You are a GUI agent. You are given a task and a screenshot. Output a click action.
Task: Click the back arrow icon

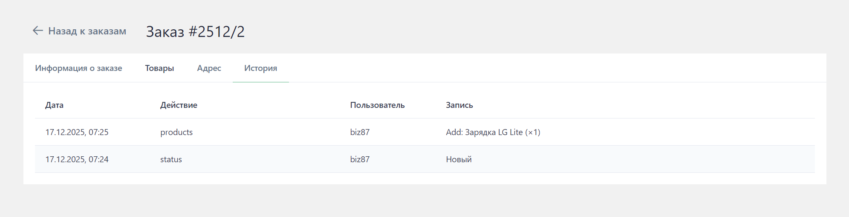click(x=38, y=31)
